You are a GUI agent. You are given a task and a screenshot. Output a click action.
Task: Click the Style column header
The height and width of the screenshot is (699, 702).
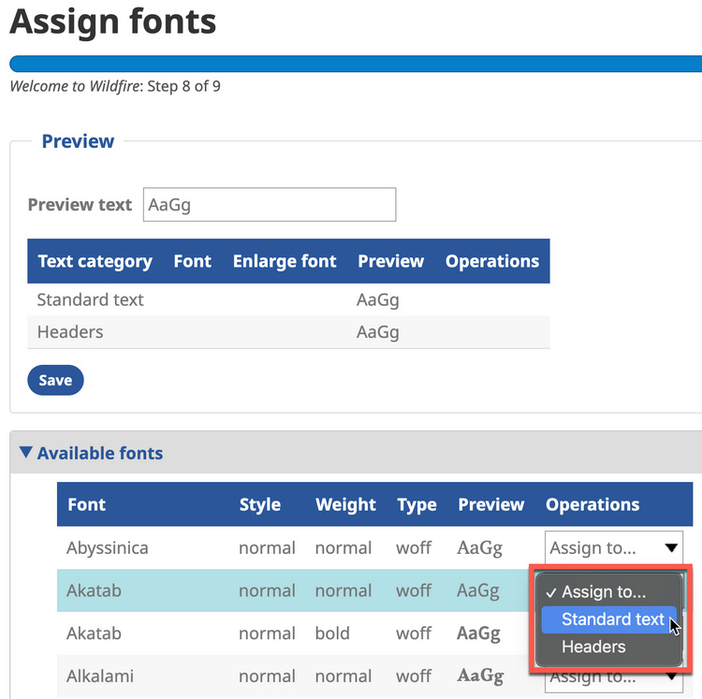(259, 504)
